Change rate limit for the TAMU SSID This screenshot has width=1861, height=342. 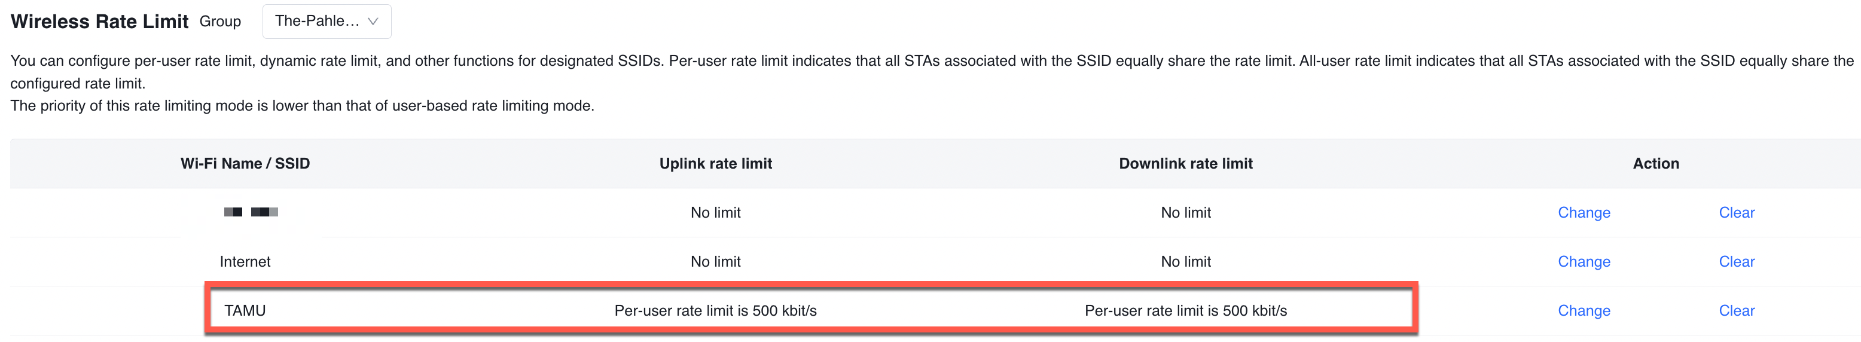pyautogui.click(x=1584, y=311)
